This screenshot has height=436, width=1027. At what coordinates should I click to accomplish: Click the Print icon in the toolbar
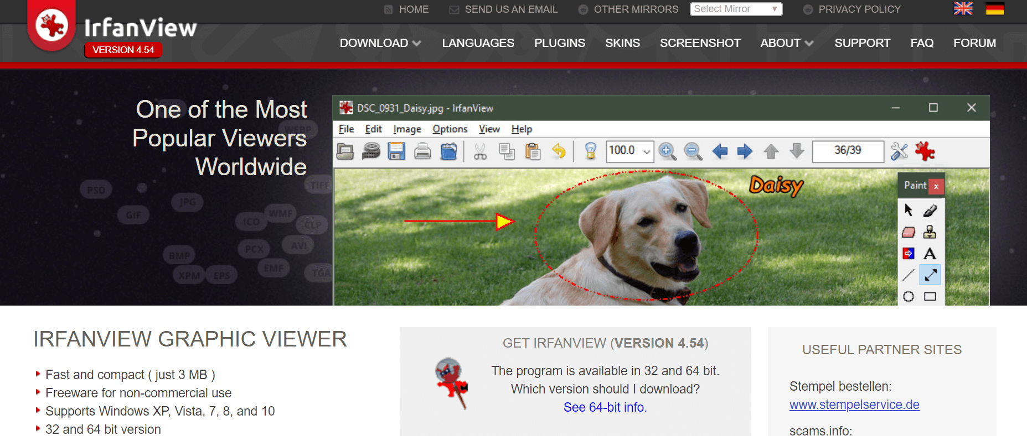(x=422, y=151)
